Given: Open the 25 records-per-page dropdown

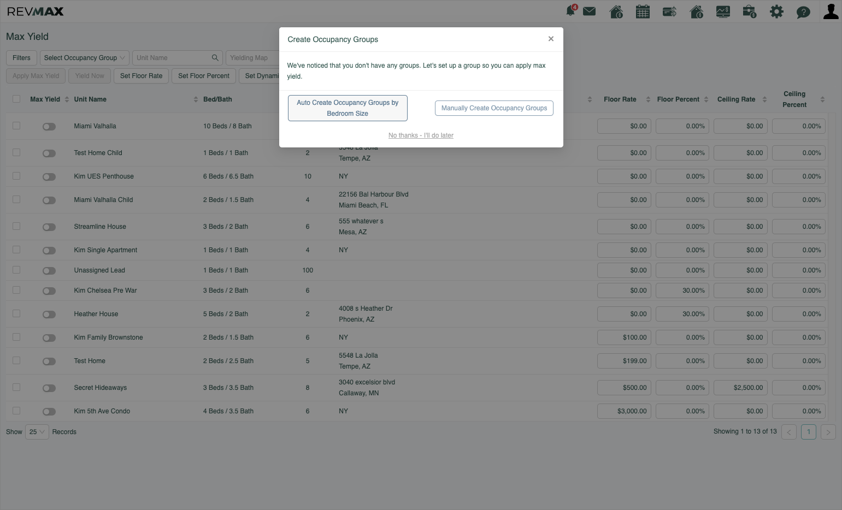Looking at the screenshot, I should click(37, 432).
